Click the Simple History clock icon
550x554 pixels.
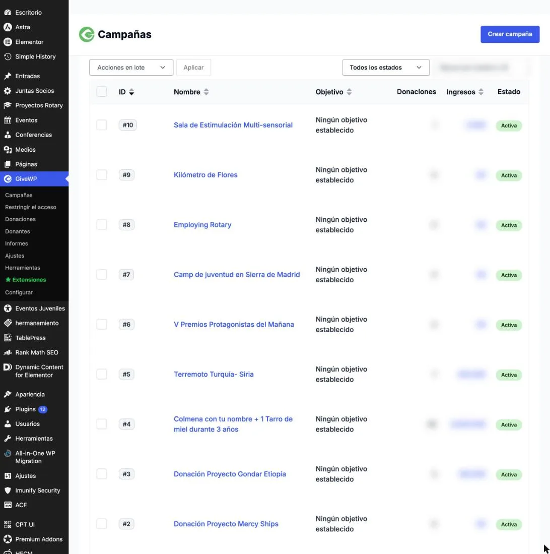tap(8, 56)
